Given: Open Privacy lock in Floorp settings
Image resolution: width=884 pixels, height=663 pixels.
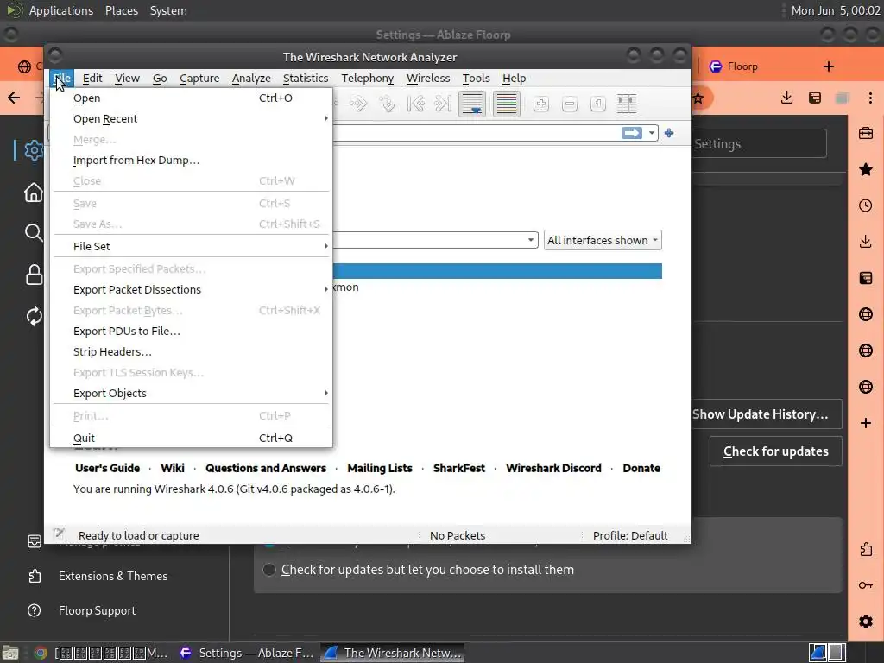Looking at the screenshot, I should tap(34, 275).
